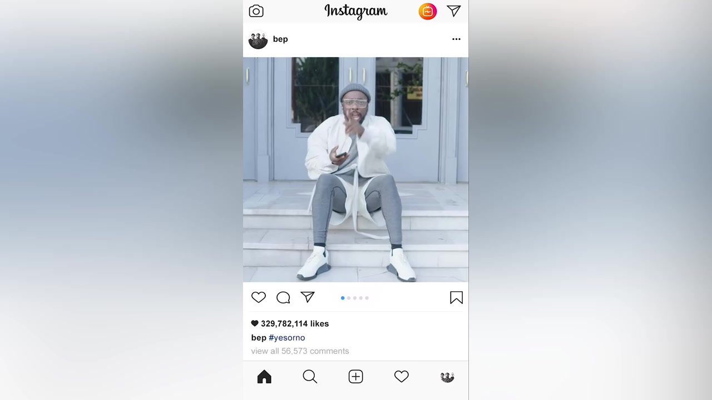Tap the video post of the man on the steps
The image size is (712, 400).
click(x=355, y=169)
